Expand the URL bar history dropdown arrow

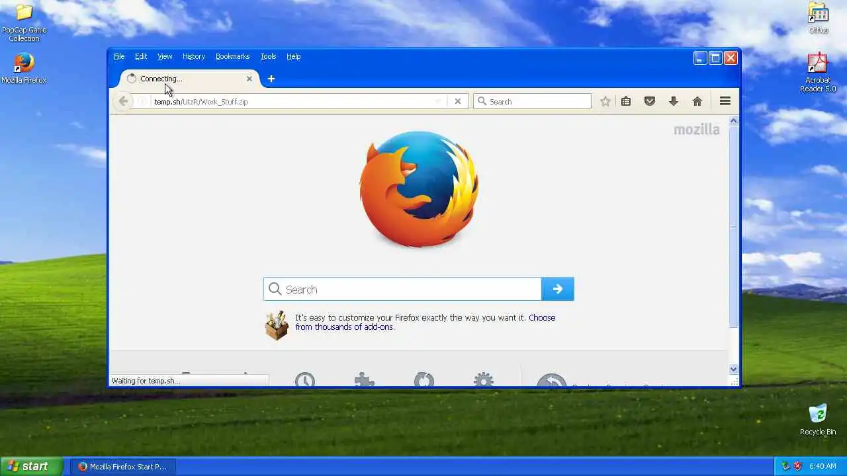(437, 101)
